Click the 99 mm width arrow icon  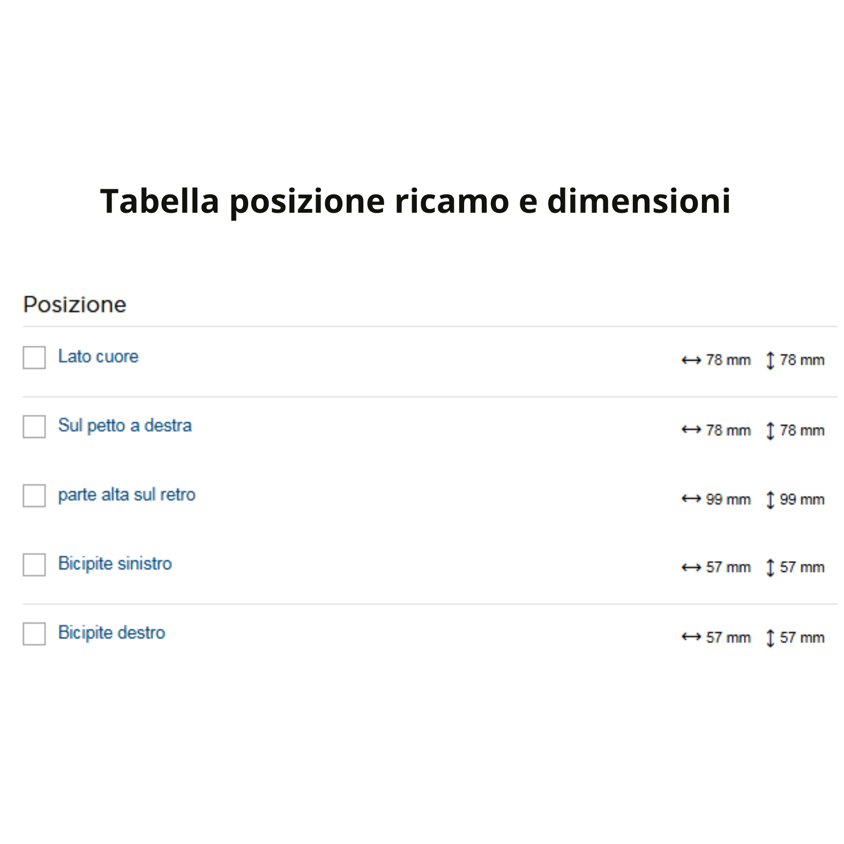coord(691,499)
